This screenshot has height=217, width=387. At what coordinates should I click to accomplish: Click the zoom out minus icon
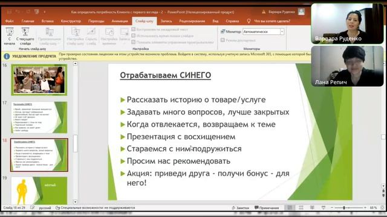[x=332, y=208]
